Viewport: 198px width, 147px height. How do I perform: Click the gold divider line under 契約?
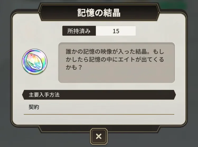pyautogui.click(x=99, y=114)
